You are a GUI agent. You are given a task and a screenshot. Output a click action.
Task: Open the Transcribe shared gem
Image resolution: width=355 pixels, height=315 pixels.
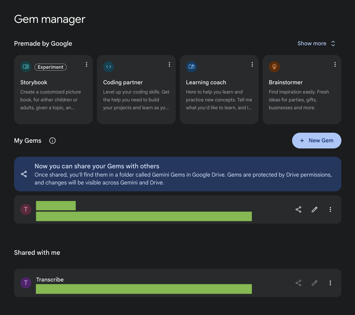177,283
